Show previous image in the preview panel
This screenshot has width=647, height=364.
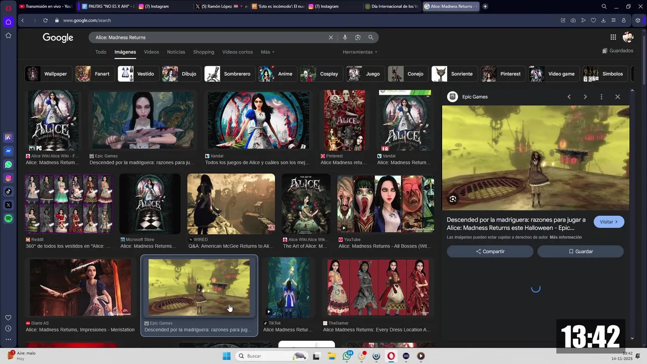(x=569, y=97)
